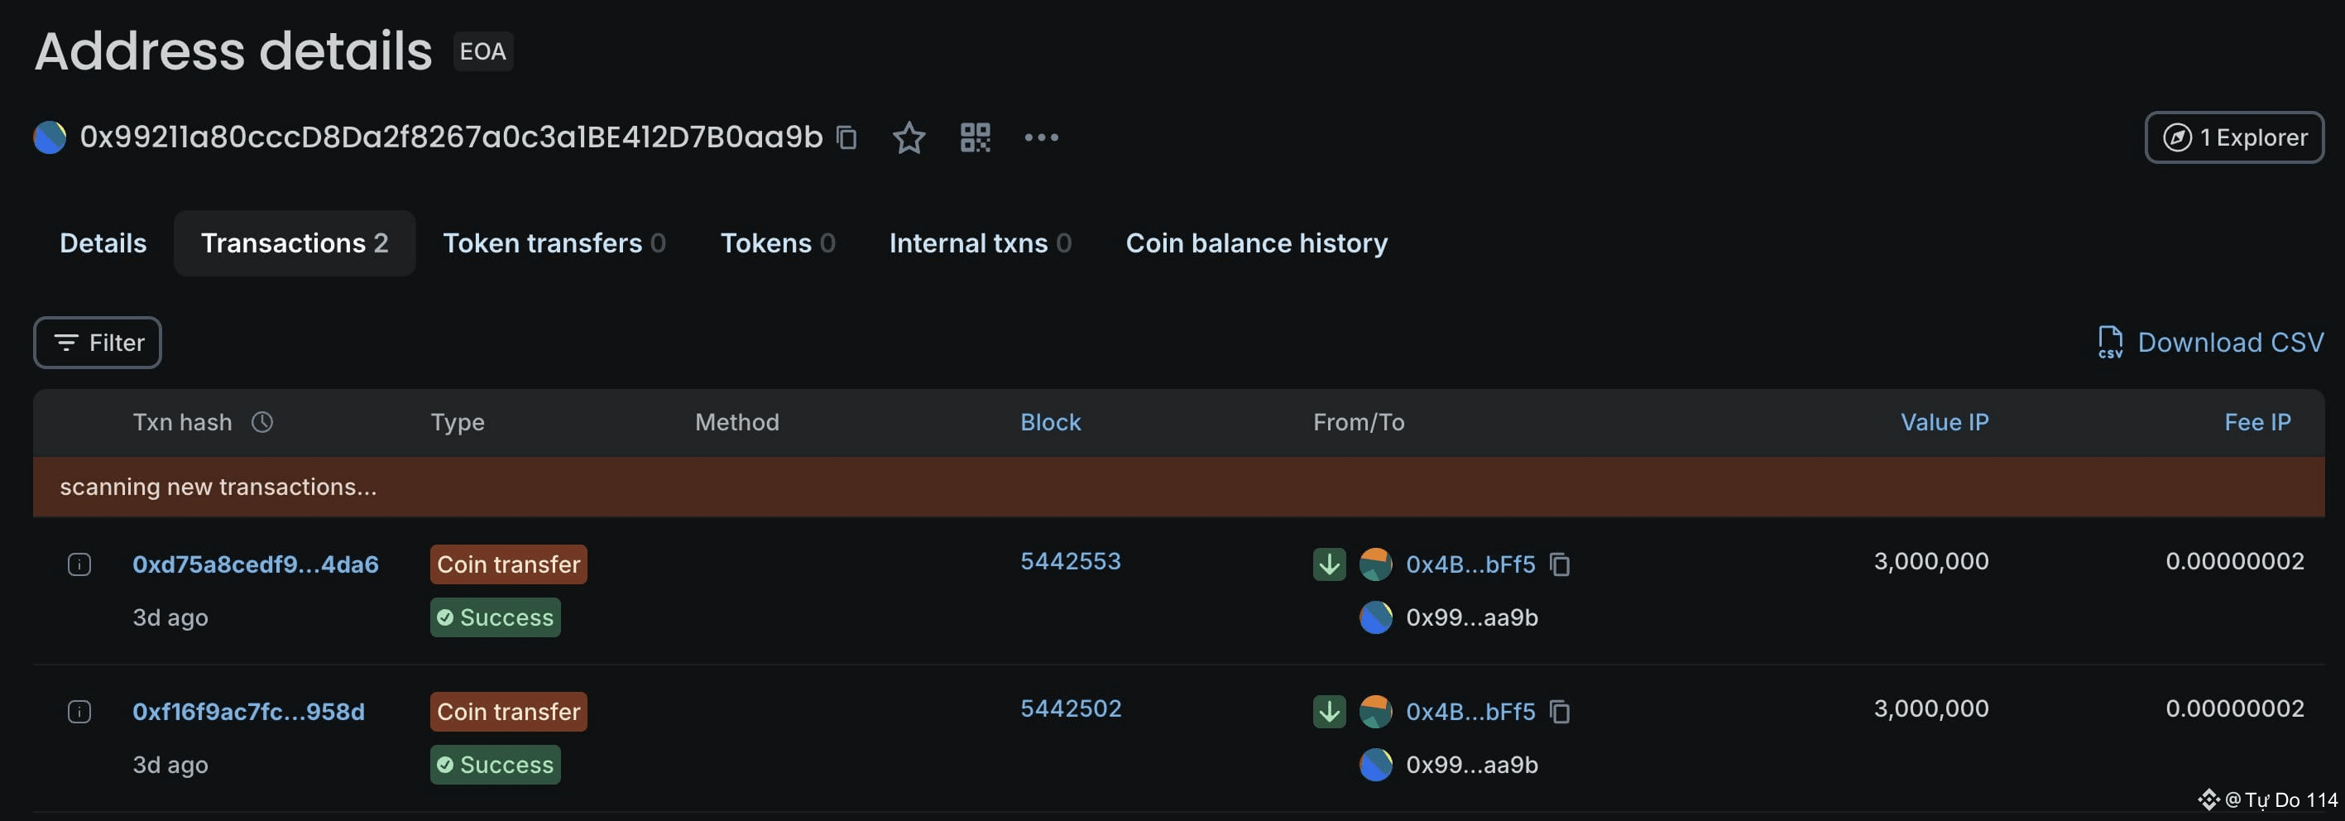Click incoming arrow icon in block 5442553 row
The width and height of the screenshot is (2345, 821).
1329,564
